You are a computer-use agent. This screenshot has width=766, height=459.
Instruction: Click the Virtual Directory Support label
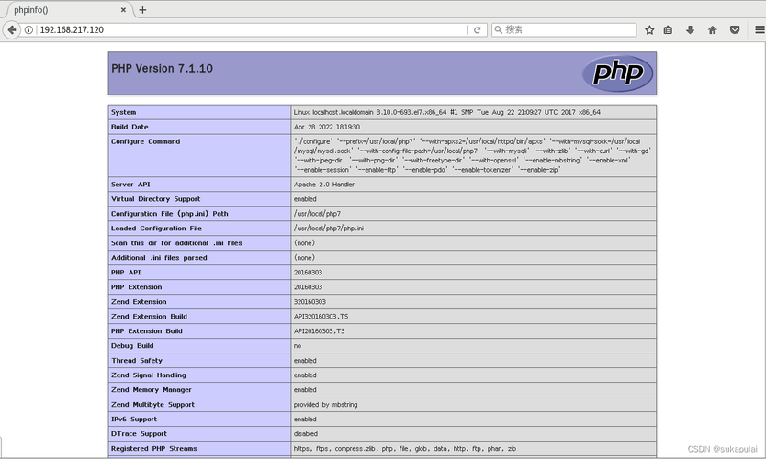click(x=156, y=199)
